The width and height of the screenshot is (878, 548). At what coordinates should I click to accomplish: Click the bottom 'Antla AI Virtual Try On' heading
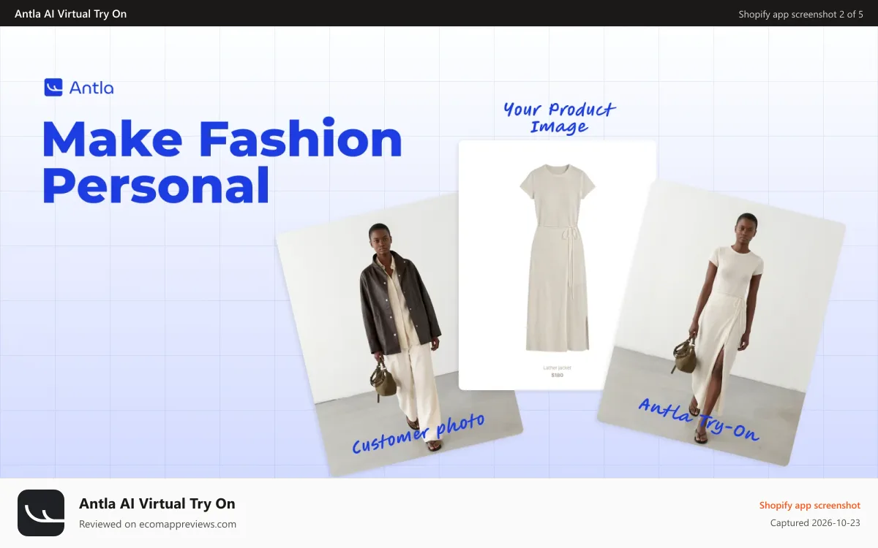tap(157, 503)
